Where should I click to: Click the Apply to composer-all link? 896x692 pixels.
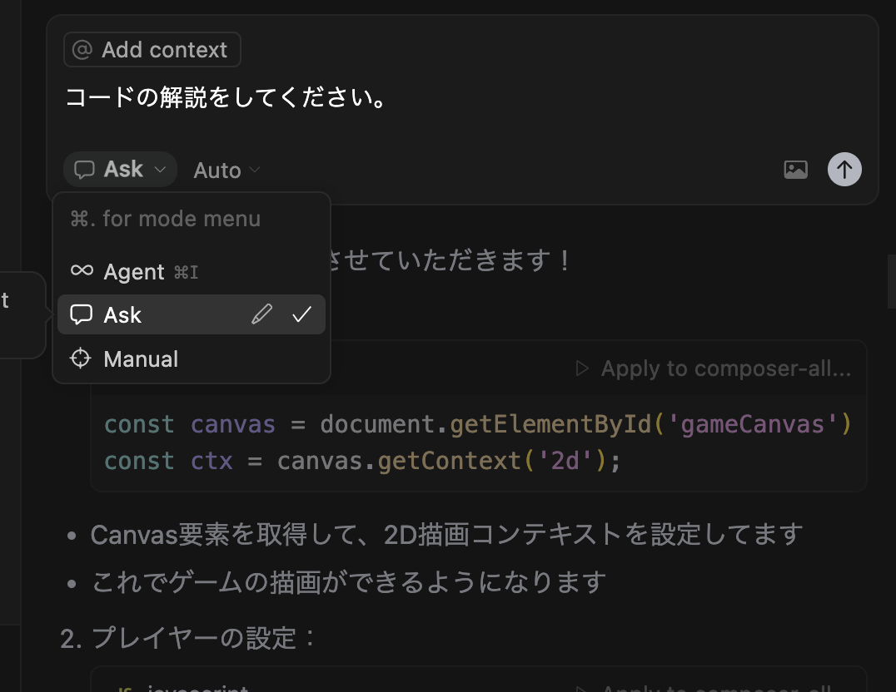coord(724,368)
